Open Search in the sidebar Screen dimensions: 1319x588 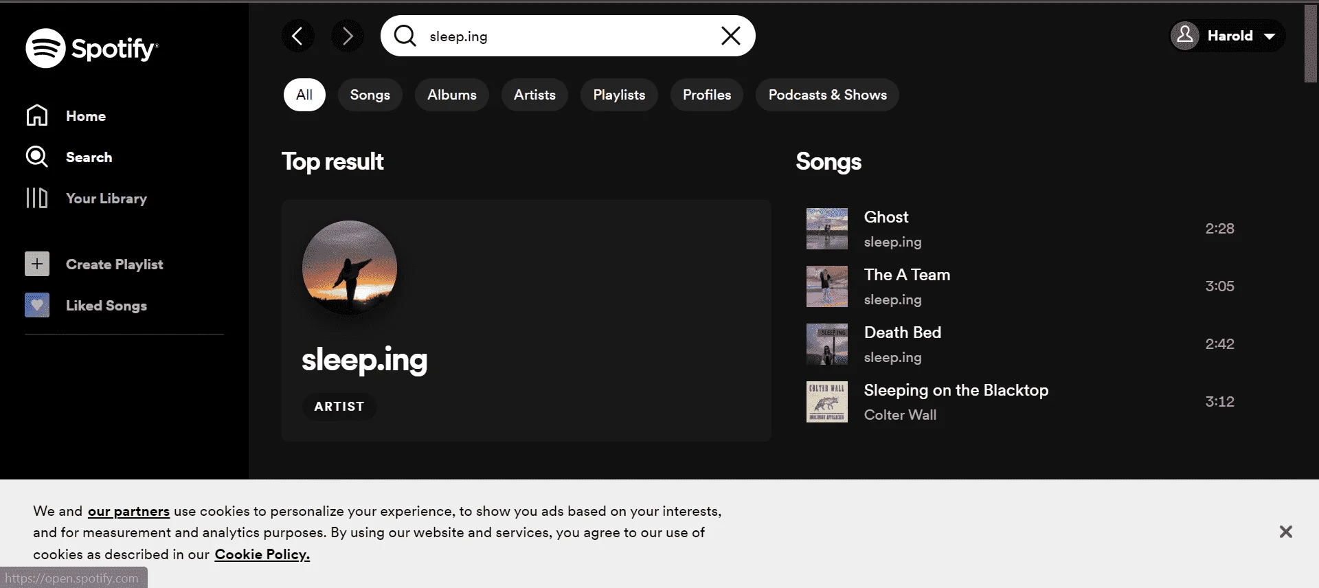(69, 157)
